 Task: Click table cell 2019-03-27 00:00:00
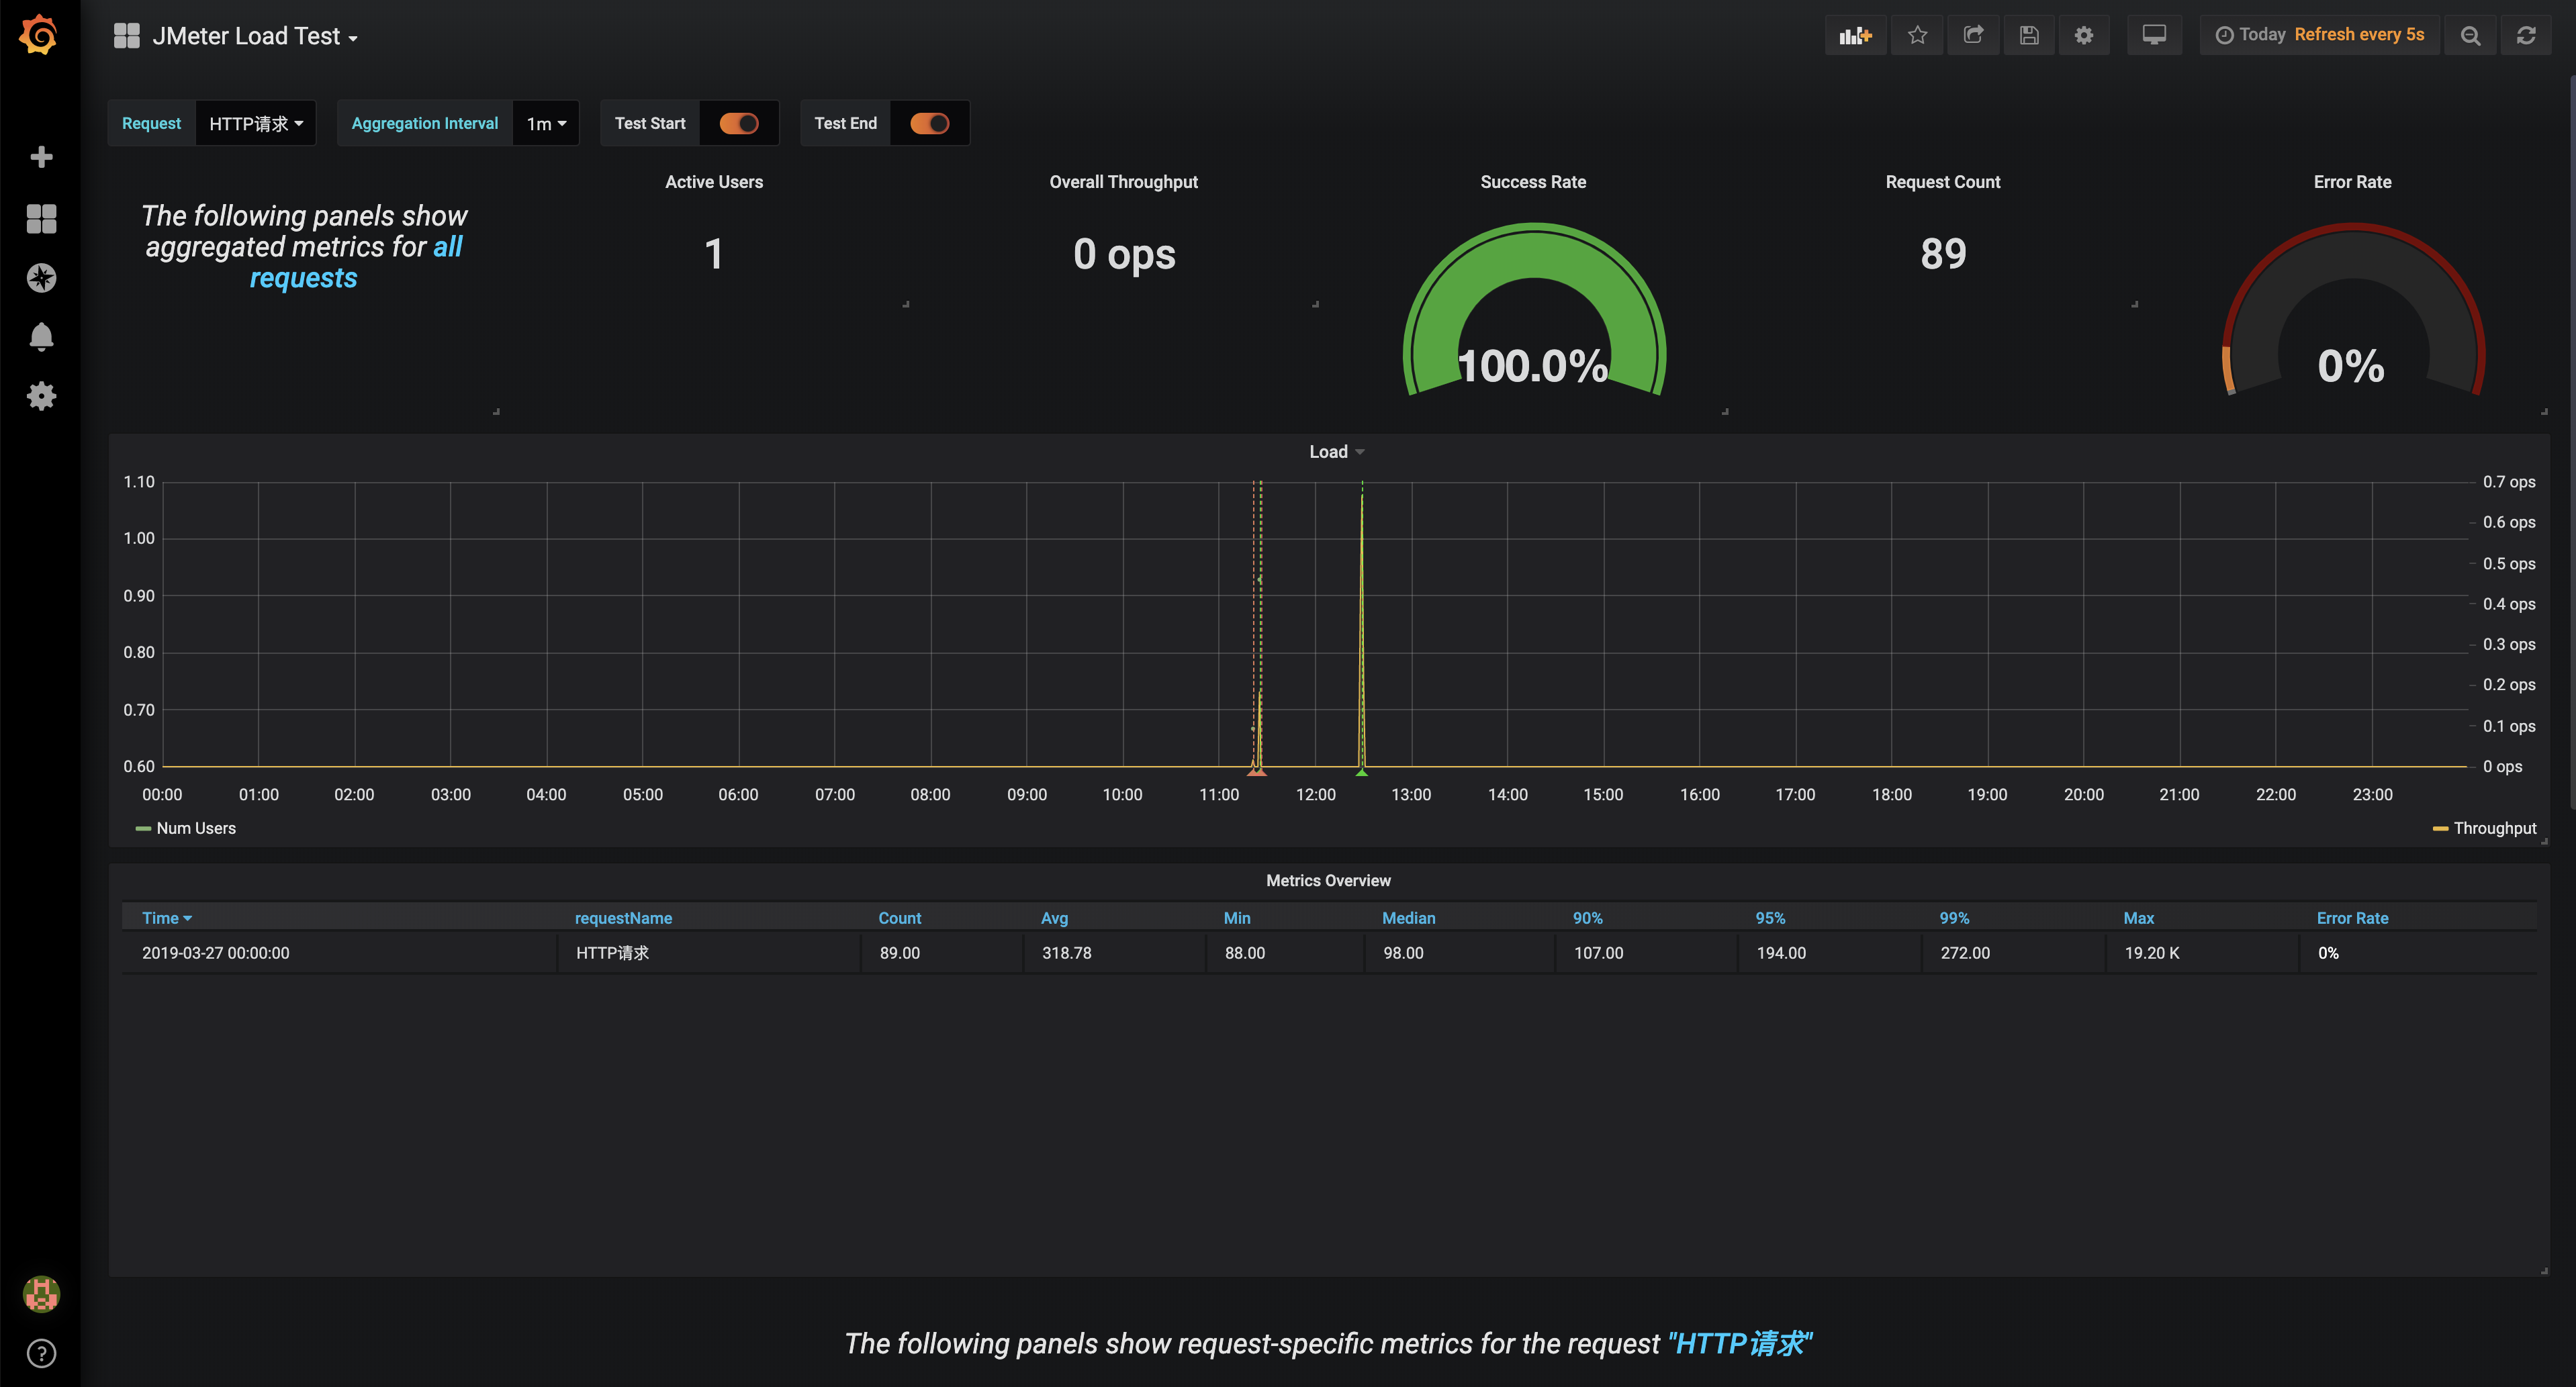pyautogui.click(x=338, y=953)
